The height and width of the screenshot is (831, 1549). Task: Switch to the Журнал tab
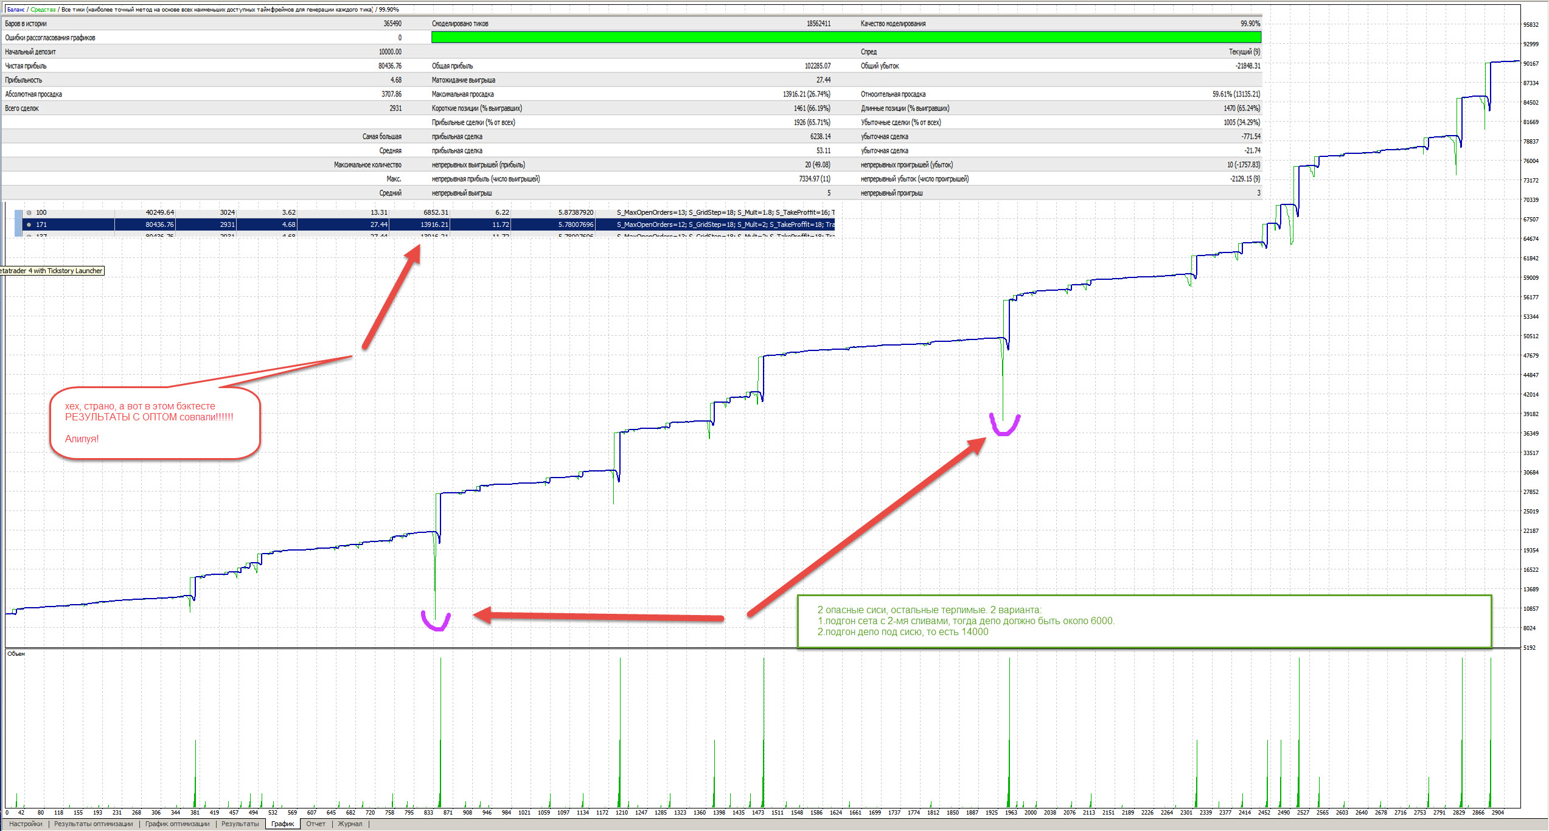point(350,824)
